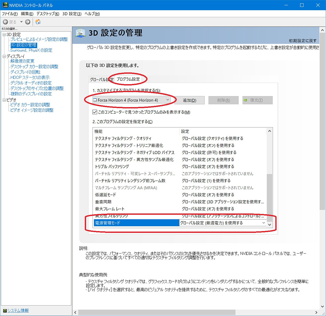Click the settings list scroll-up arrow
The width and height of the screenshot is (326, 316).
click(x=269, y=131)
